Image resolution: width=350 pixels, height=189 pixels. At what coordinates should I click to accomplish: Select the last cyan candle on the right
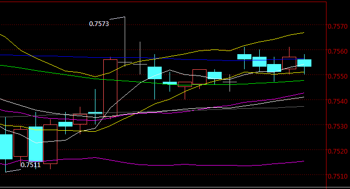(x=304, y=63)
